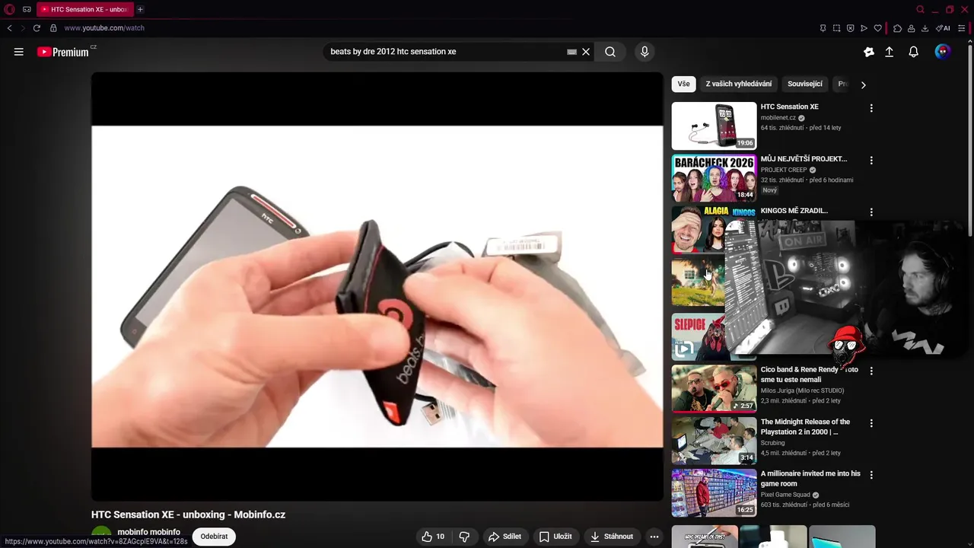Open the YouTube upload create icon
The width and height of the screenshot is (974, 548).
click(889, 52)
